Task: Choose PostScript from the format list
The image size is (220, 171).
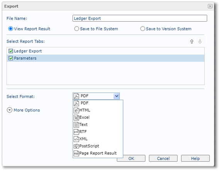Action: pos(98,146)
